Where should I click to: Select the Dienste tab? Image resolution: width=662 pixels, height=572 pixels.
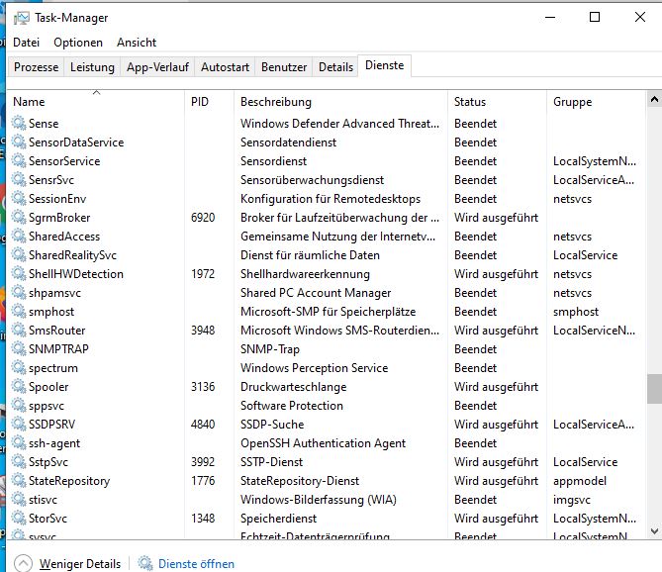coord(384,65)
